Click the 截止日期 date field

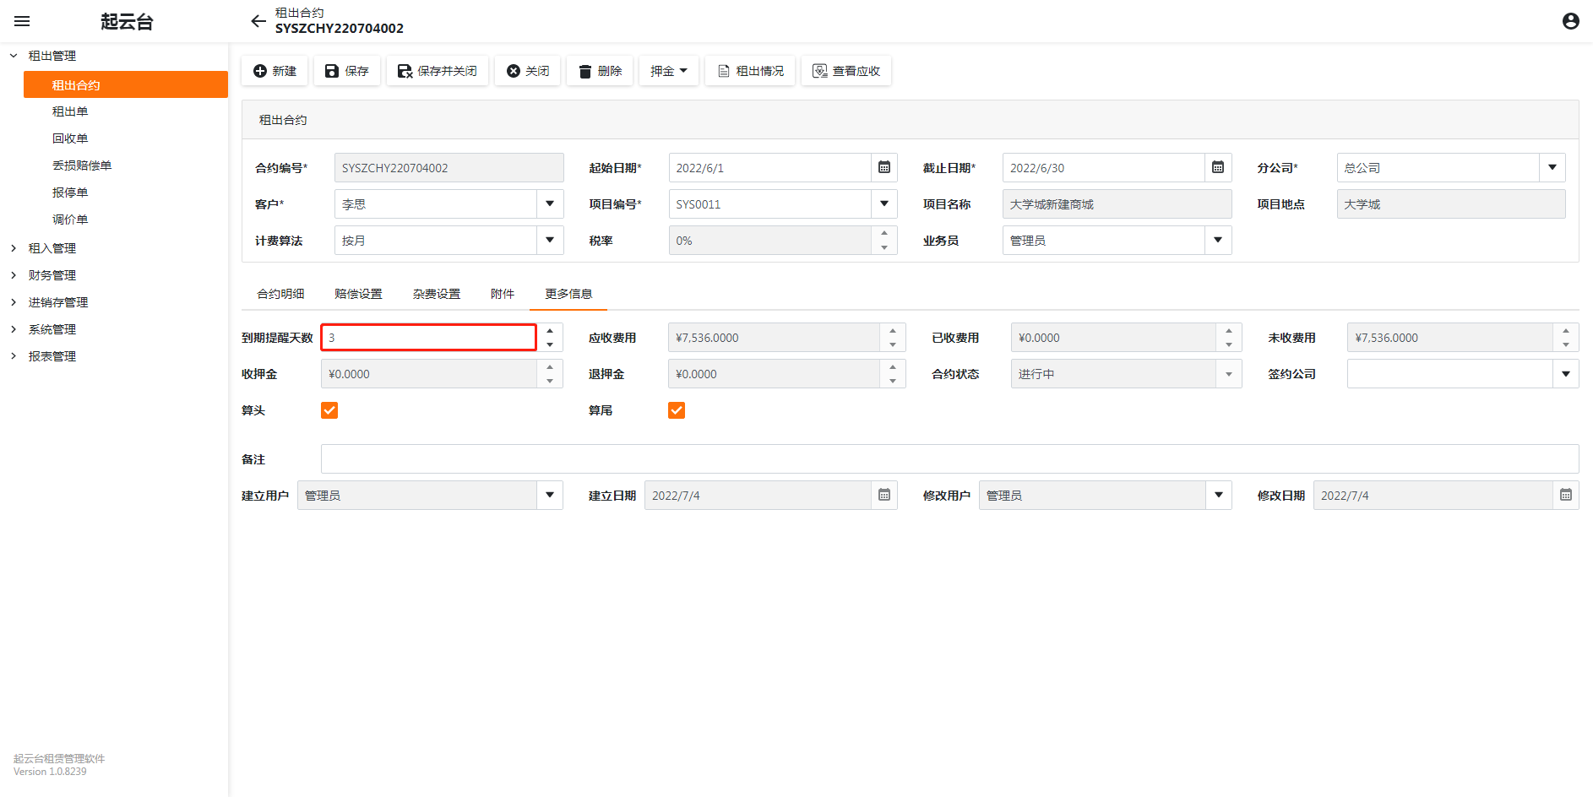[x=1103, y=167]
